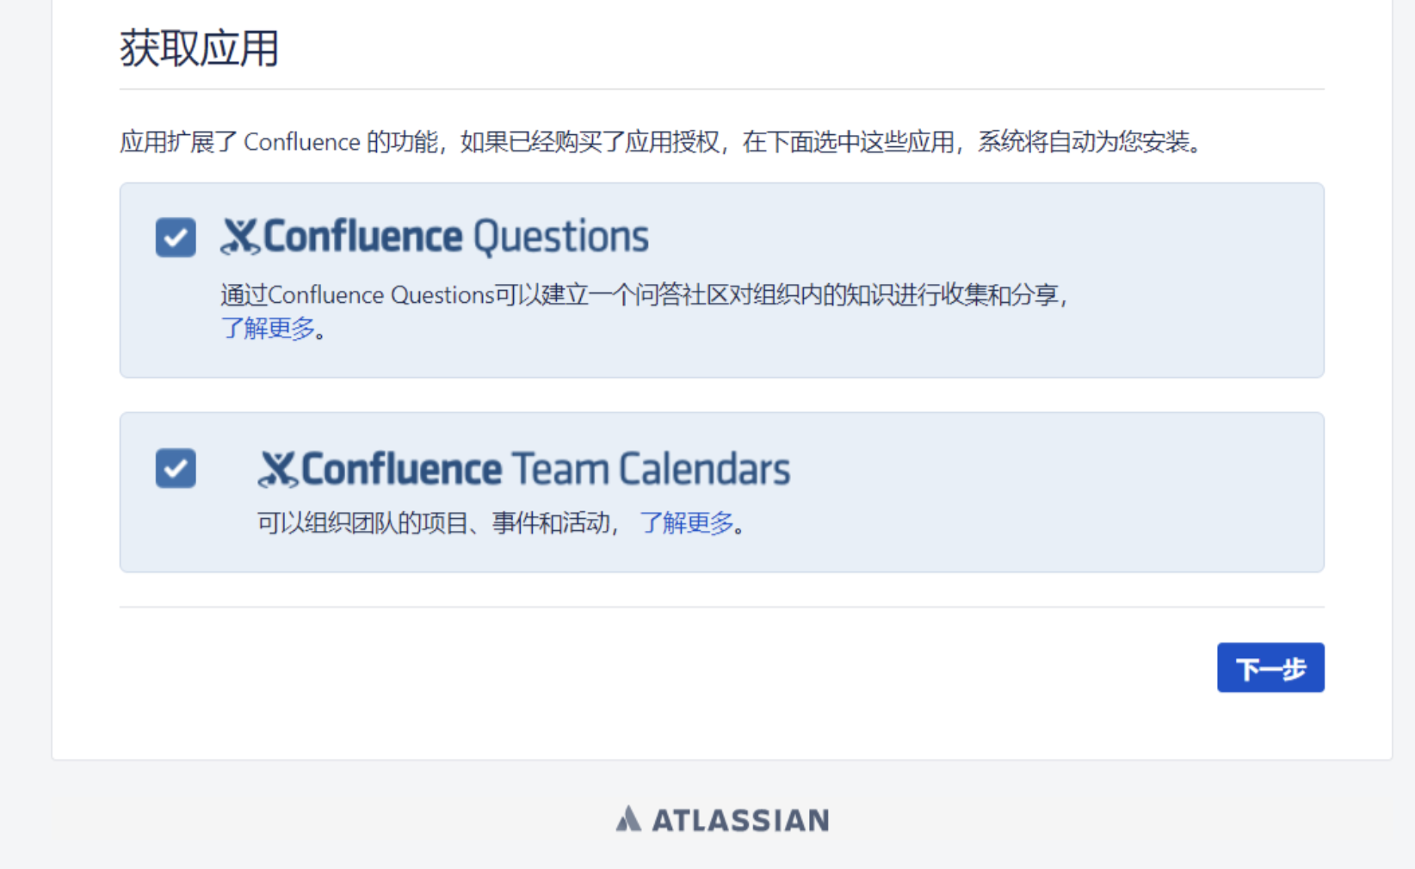Image resolution: width=1415 pixels, height=869 pixels.
Task: Click the 下一步 button
Action: coord(1270,668)
